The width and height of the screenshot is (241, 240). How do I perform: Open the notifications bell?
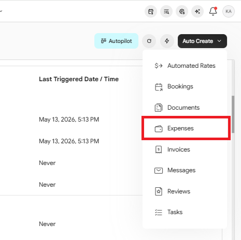[213, 11]
